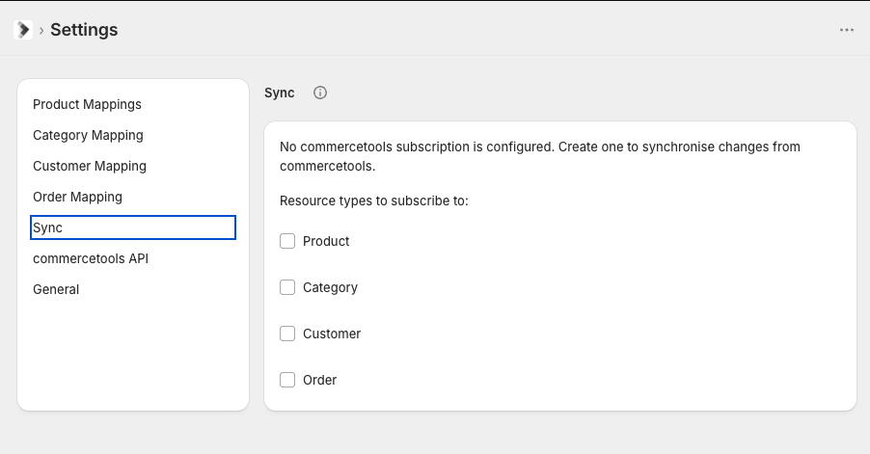
Task: Tick the Category resource checkbox
Action: coord(287,287)
